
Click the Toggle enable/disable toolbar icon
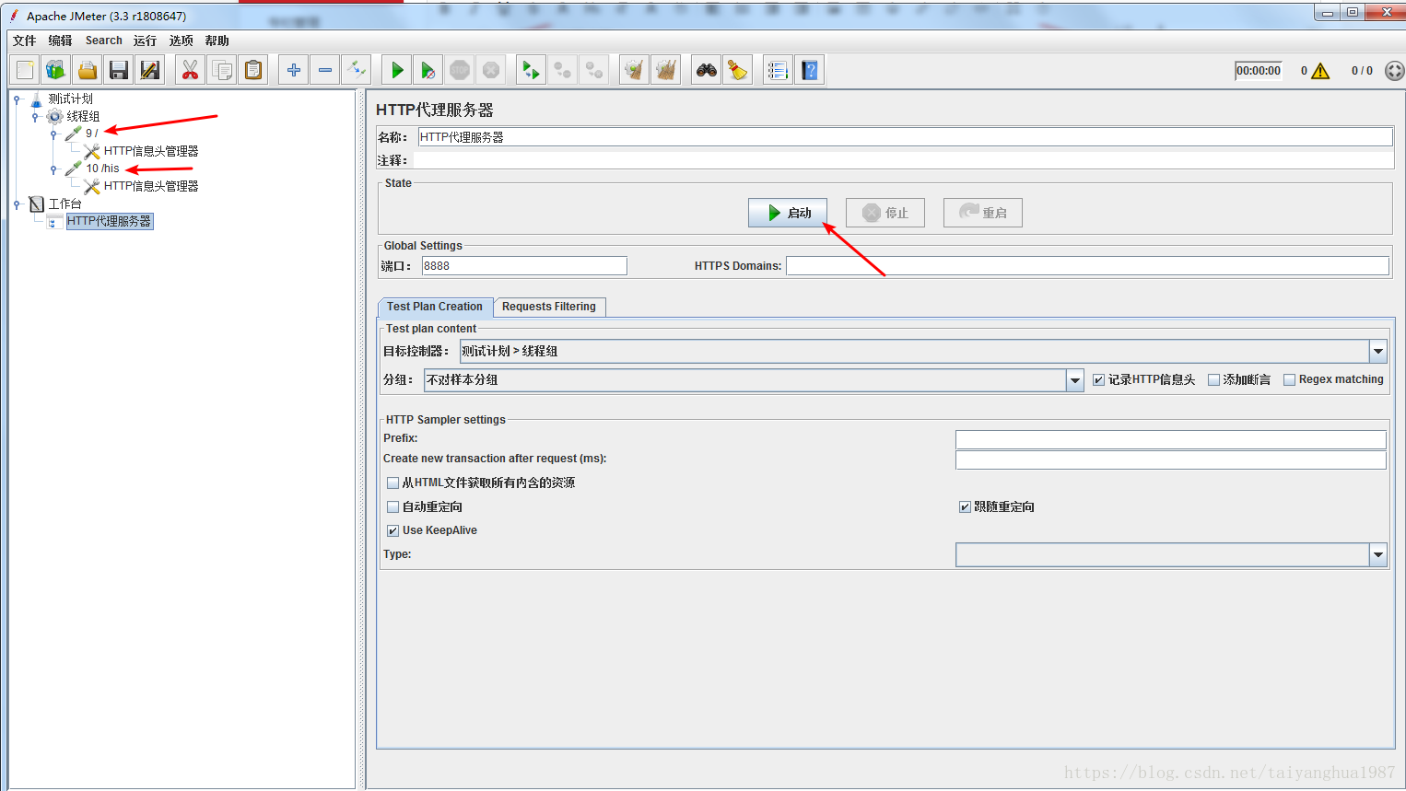356,70
